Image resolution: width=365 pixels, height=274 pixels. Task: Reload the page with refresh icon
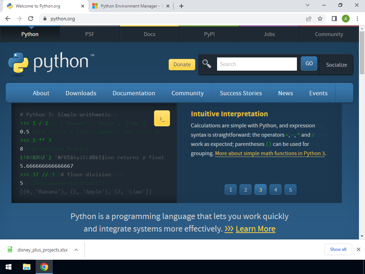[x=31, y=19]
